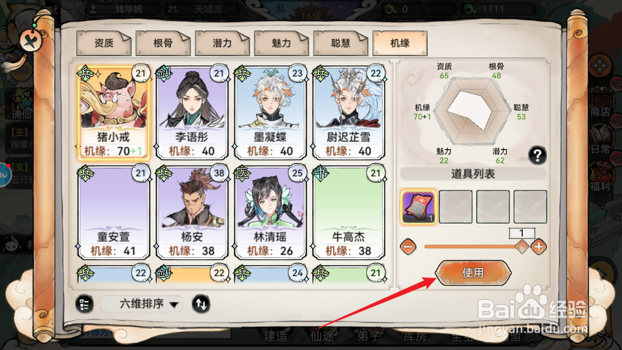Click the quantity slider diamond handle

[522, 246]
